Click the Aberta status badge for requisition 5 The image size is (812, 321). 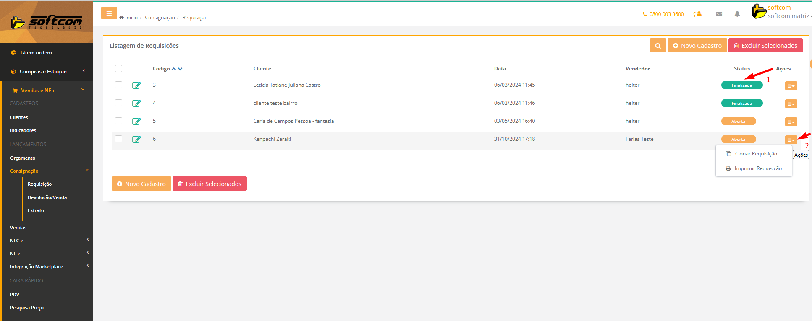pos(738,122)
